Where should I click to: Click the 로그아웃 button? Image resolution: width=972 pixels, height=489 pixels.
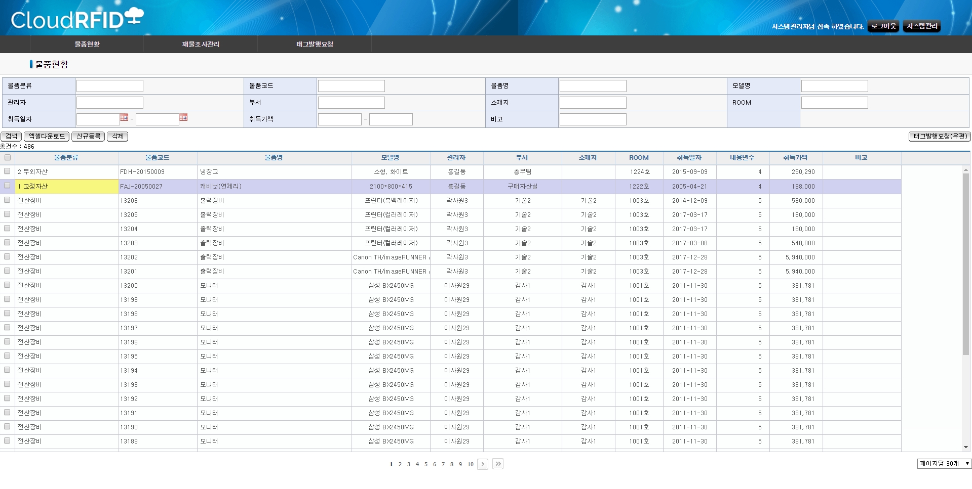(x=883, y=26)
